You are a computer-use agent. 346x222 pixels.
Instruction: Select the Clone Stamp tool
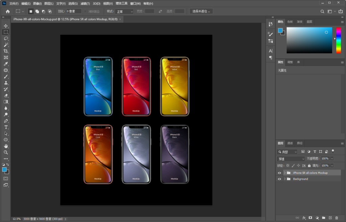pyautogui.click(x=6, y=83)
